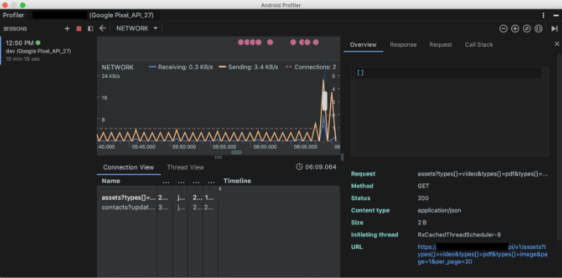The image size is (562, 278).
Task: Click the last pink event marker
Action: click(x=316, y=42)
